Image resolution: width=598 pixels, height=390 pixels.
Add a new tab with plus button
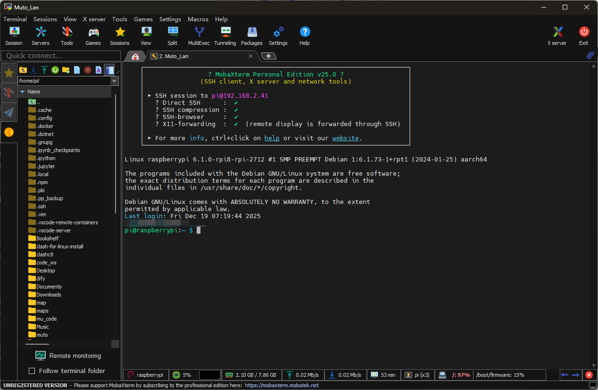coord(269,56)
